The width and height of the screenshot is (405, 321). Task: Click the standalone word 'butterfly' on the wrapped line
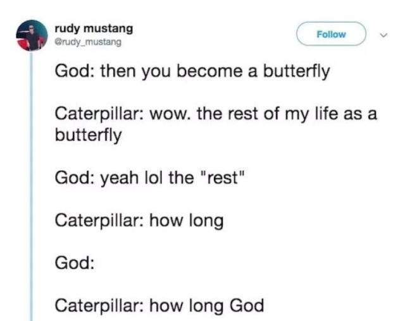click(x=88, y=135)
